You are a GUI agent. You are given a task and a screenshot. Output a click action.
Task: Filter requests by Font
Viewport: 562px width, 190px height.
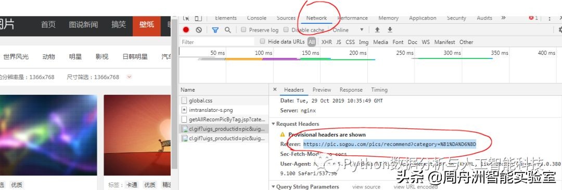point(398,42)
